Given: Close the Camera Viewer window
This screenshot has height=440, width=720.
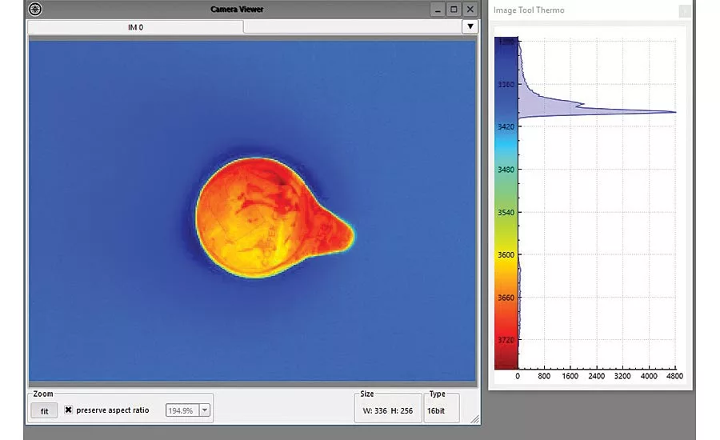Looking at the screenshot, I should point(470,9).
